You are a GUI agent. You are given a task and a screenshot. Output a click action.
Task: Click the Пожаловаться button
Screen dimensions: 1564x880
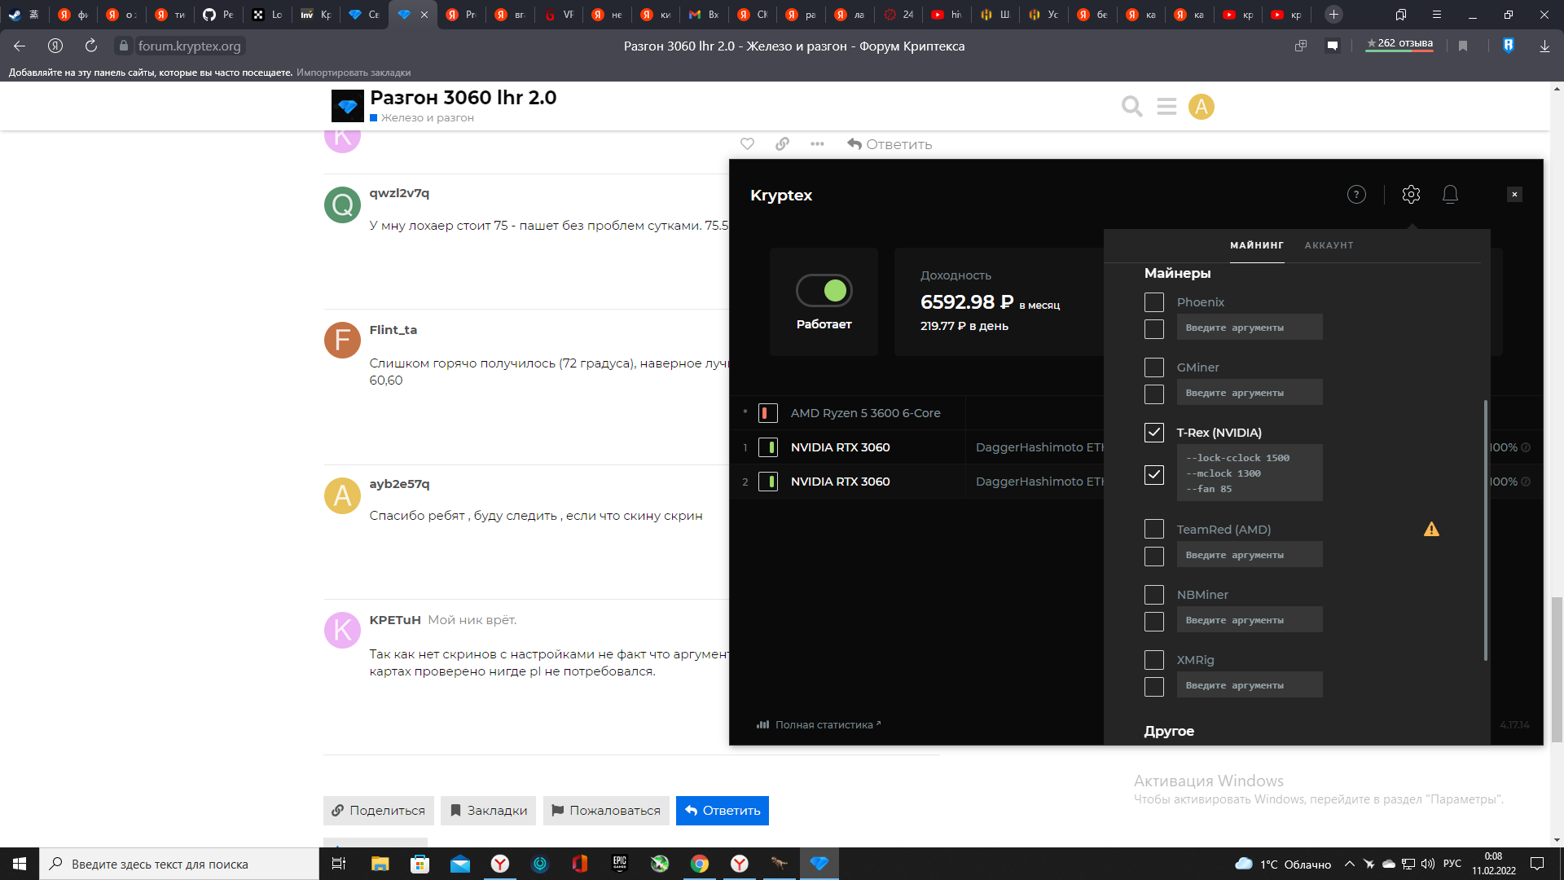pos(606,811)
